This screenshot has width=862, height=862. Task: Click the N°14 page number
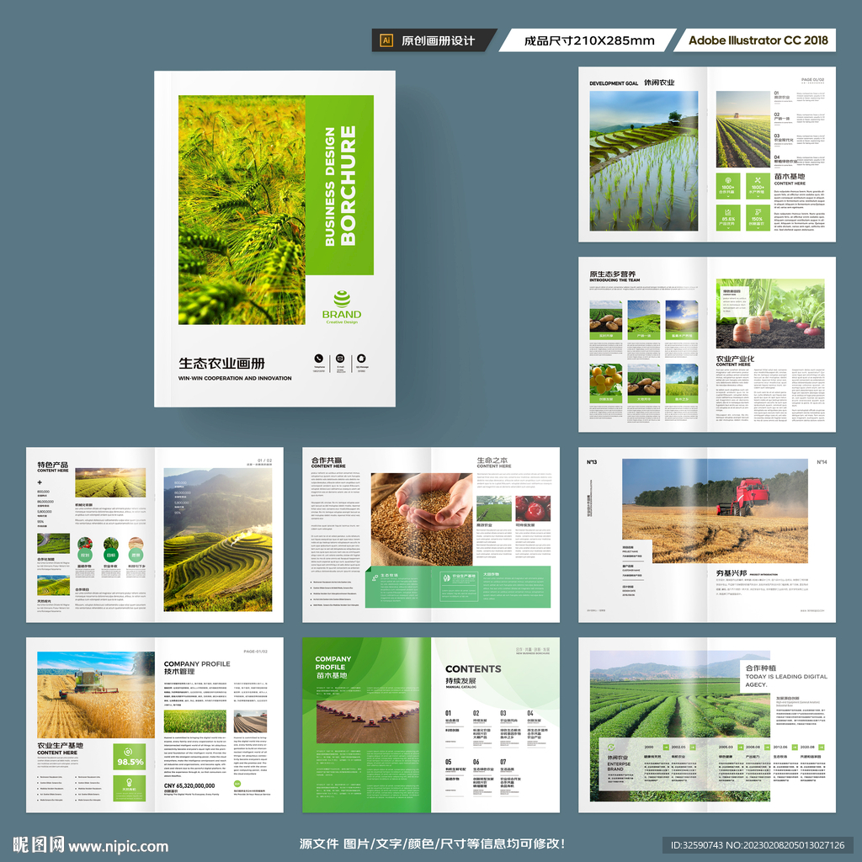[822, 462]
